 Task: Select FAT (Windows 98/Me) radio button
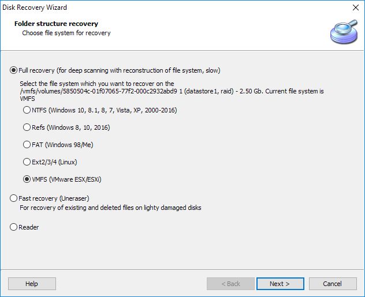[x=58, y=145]
